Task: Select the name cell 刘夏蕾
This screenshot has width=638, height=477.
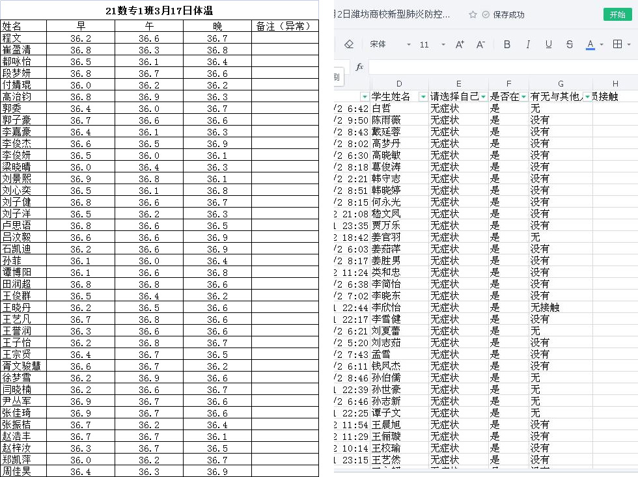Action: [399, 331]
